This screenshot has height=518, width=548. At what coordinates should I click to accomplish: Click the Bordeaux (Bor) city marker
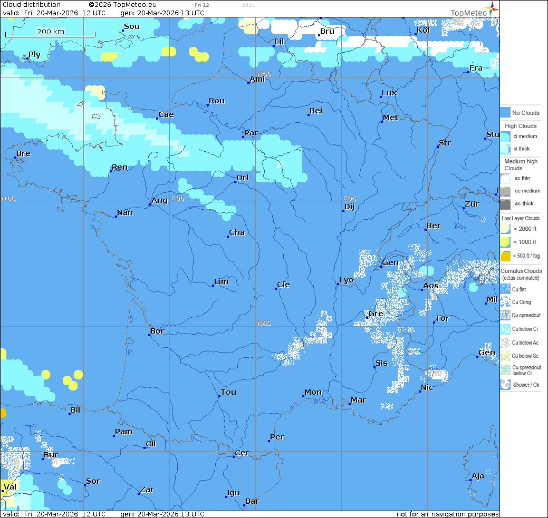[150, 335]
